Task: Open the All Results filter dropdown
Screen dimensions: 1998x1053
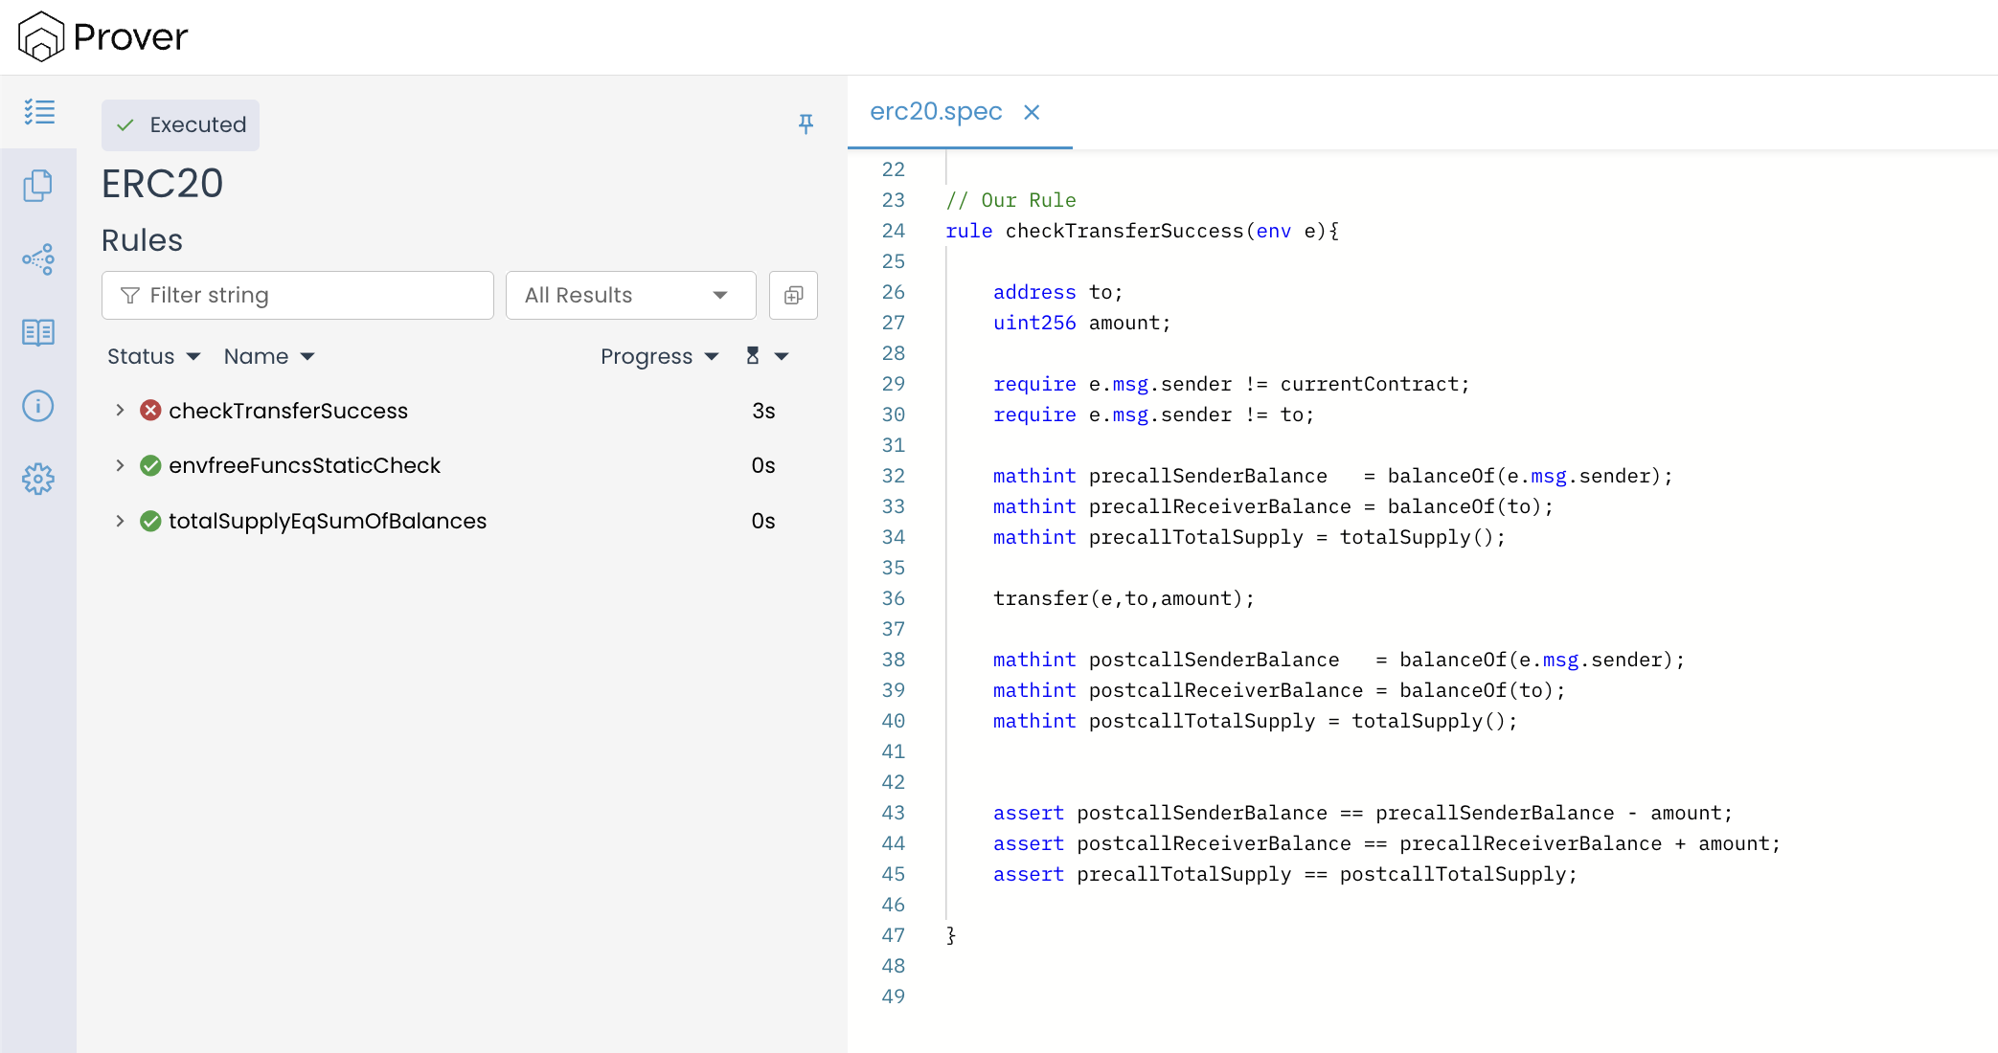Action: (630, 296)
